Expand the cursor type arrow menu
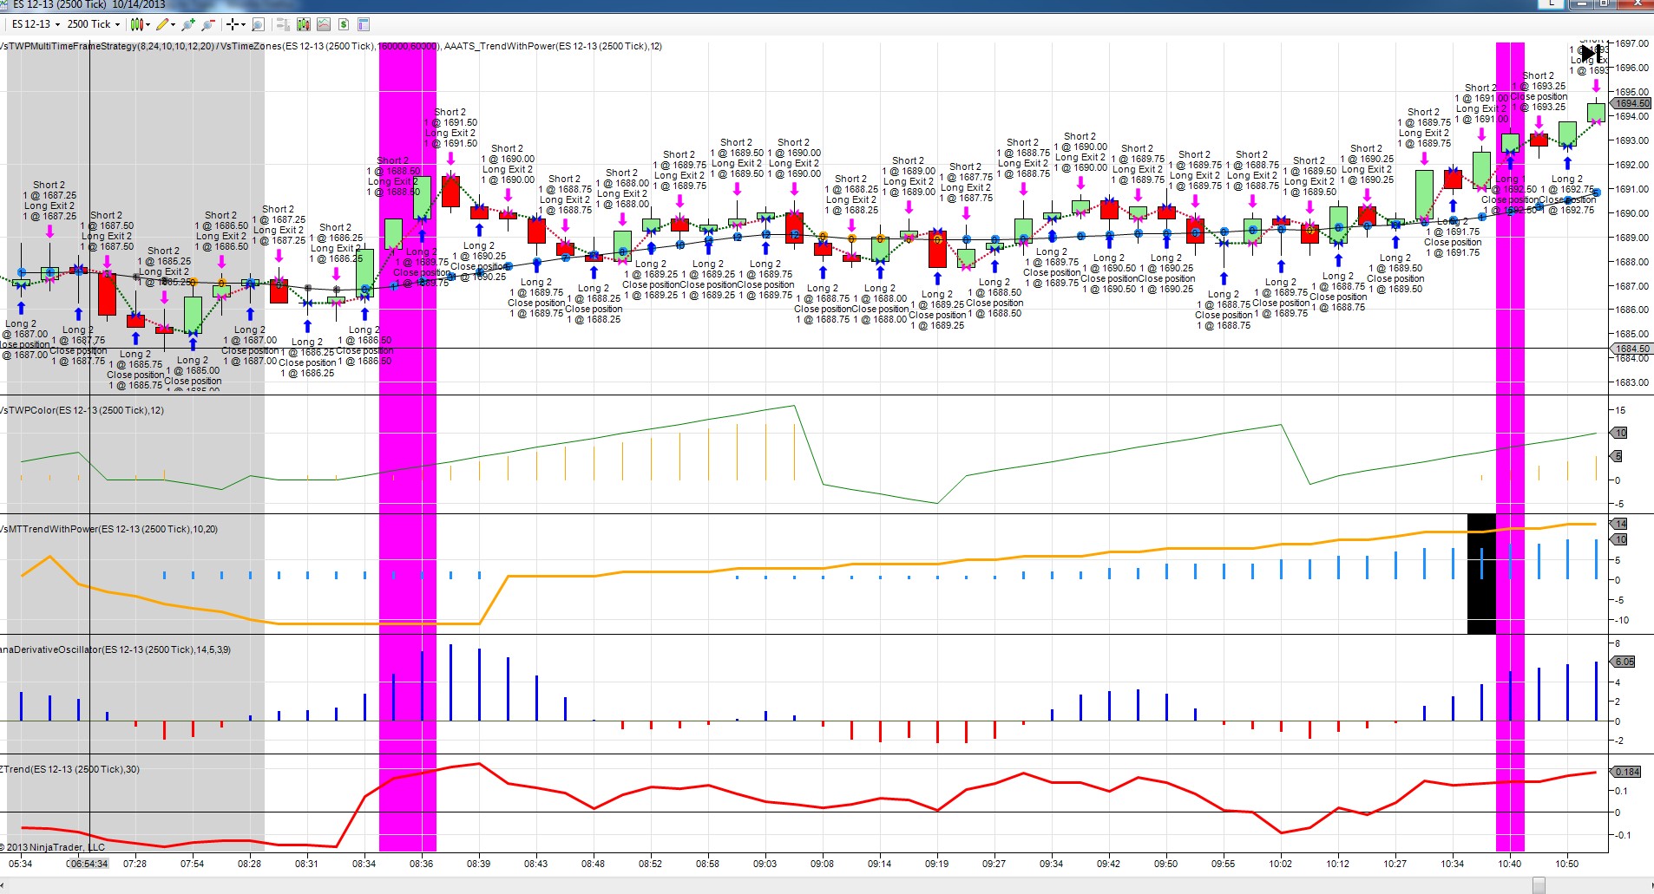The width and height of the screenshot is (1654, 894). pyautogui.click(x=242, y=24)
